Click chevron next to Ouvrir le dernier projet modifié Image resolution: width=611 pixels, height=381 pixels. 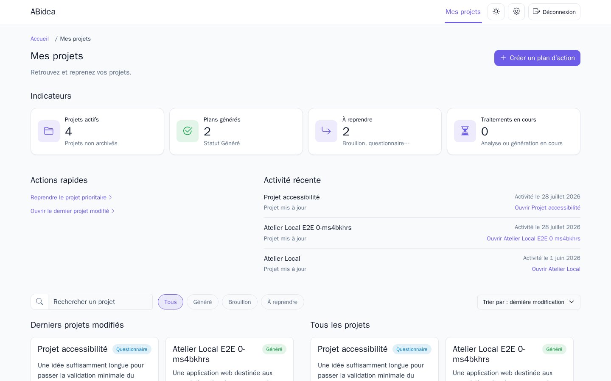tap(113, 211)
